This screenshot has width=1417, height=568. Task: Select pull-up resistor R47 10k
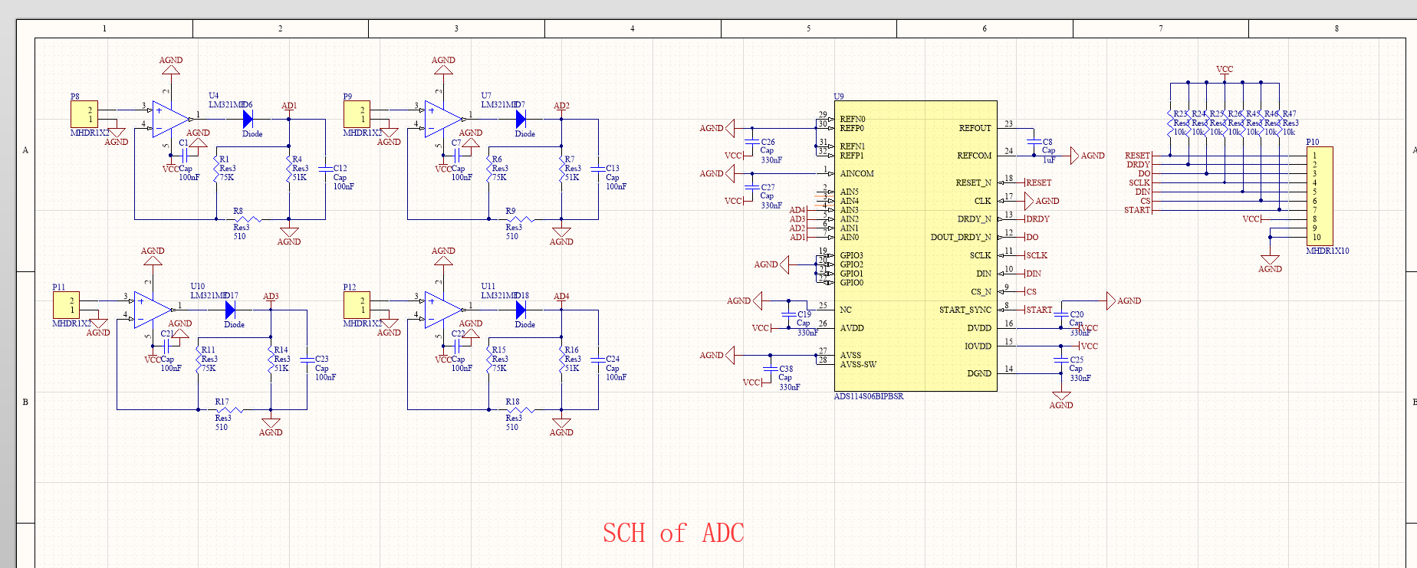1280,123
